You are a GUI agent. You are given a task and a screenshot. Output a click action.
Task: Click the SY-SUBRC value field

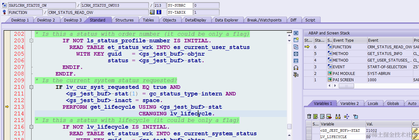tap(206, 5)
